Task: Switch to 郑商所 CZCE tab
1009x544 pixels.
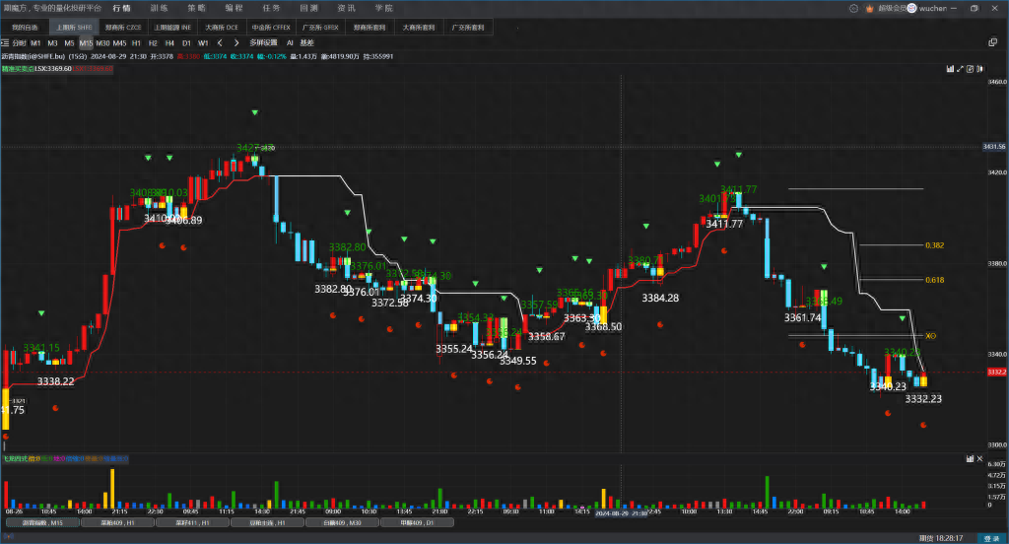Action: (123, 28)
